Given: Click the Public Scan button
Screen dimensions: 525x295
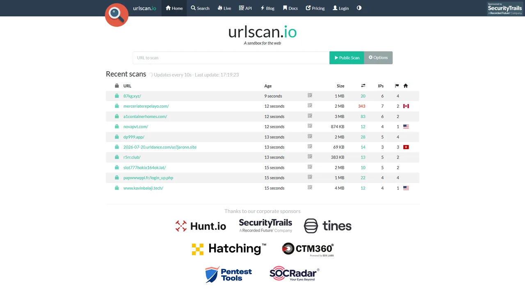Looking at the screenshot, I should (x=347, y=58).
